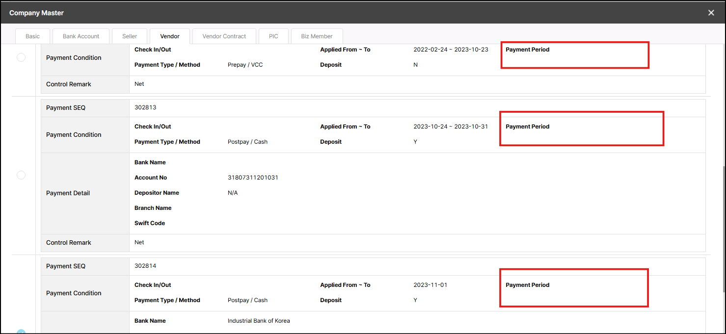
Task: Click applied date range 2023-10-24 ~ 2023-10-31
Action: click(451, 127)
